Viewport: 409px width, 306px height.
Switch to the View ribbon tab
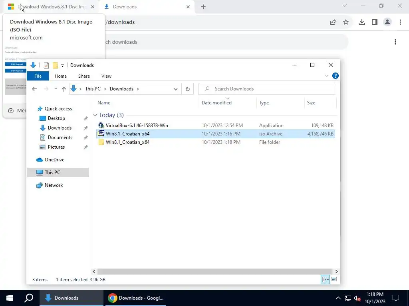[106, 76]
